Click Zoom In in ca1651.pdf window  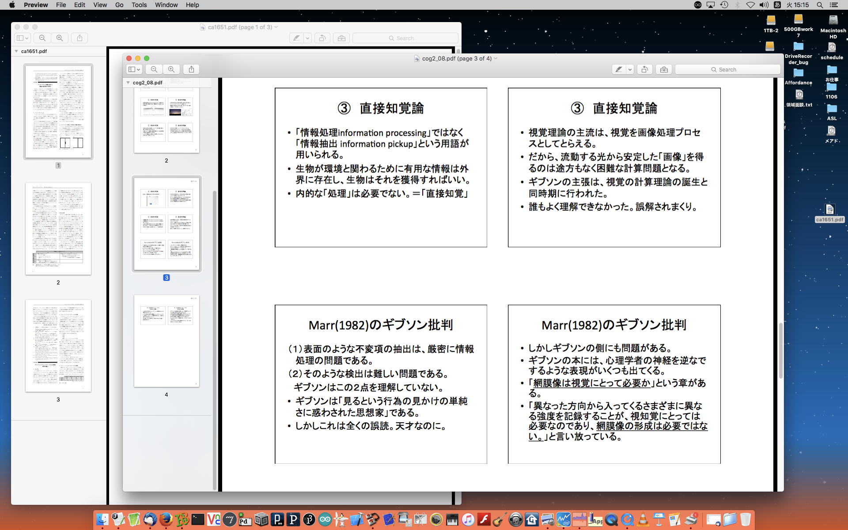60,38
